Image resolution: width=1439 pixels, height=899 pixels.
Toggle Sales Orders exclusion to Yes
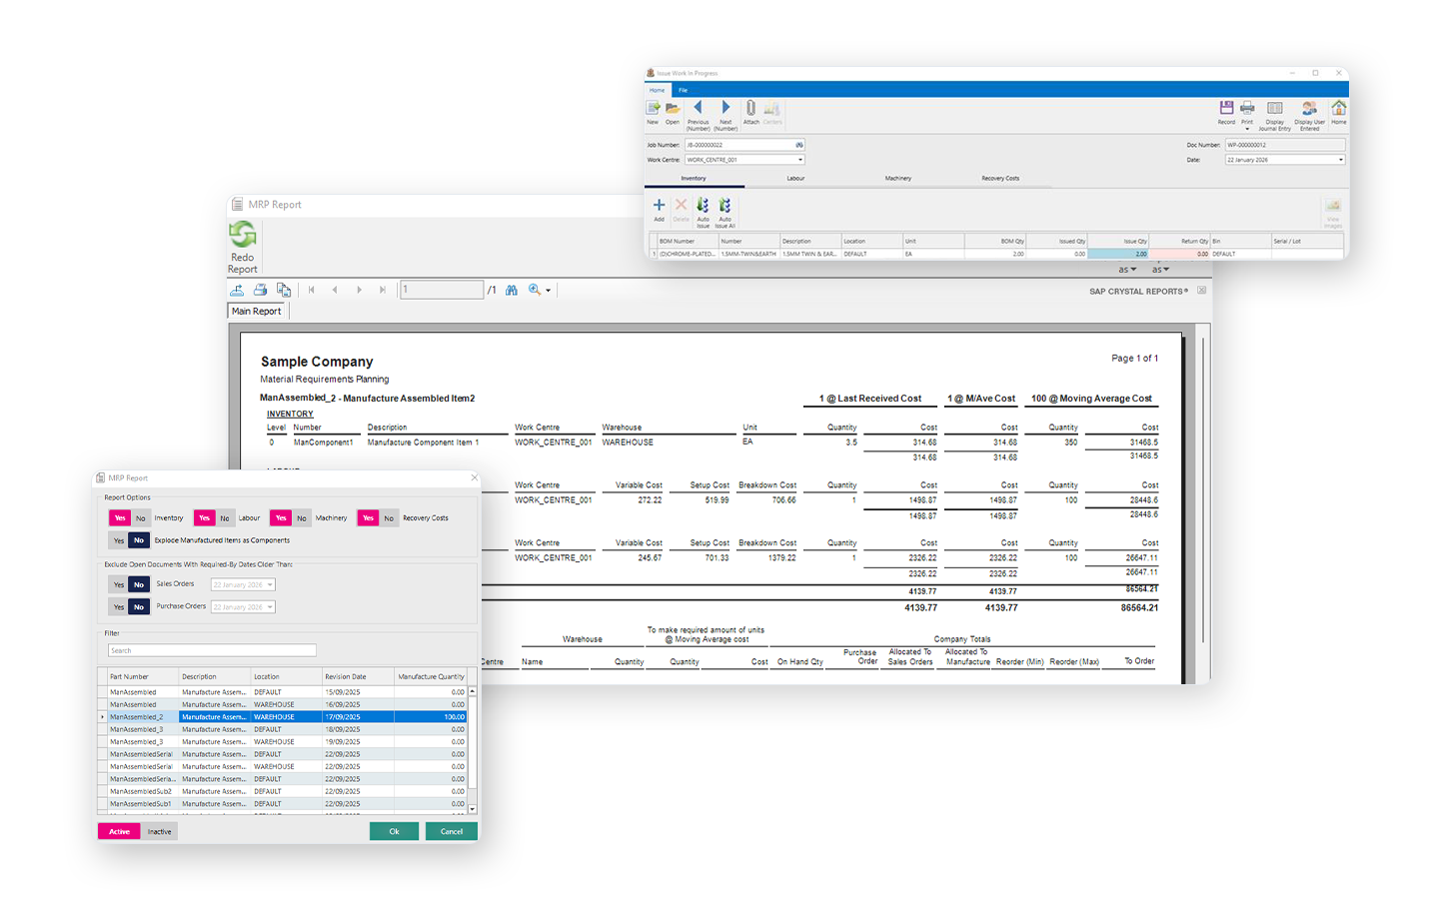119,584
